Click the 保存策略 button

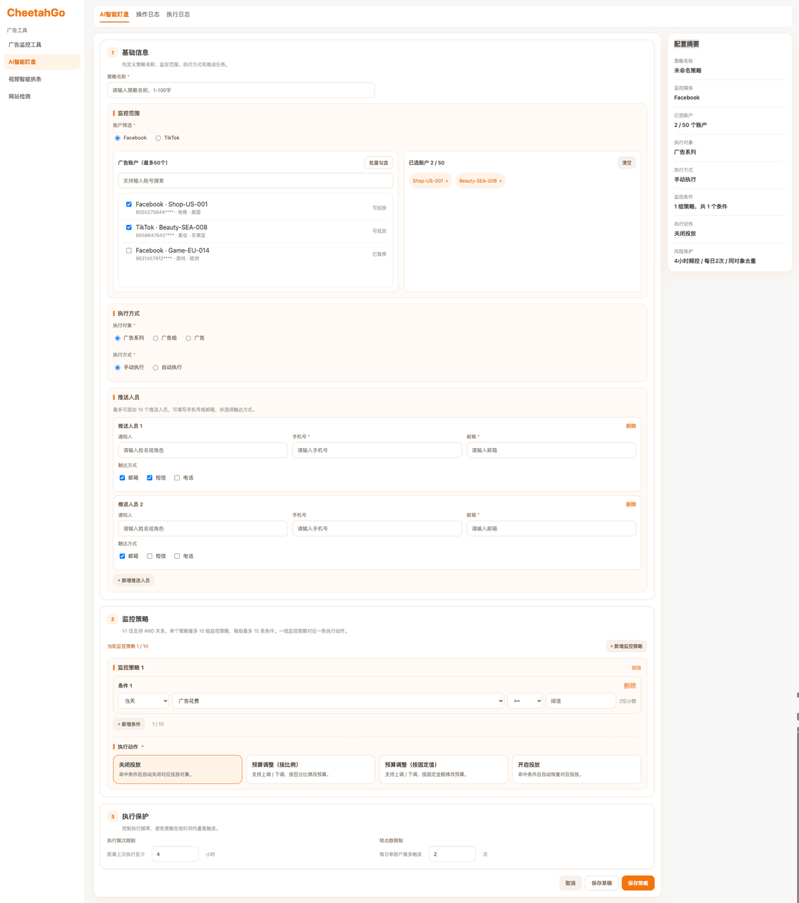click(x=638, y=883)
